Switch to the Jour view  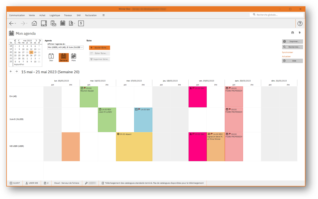point(51,57)
